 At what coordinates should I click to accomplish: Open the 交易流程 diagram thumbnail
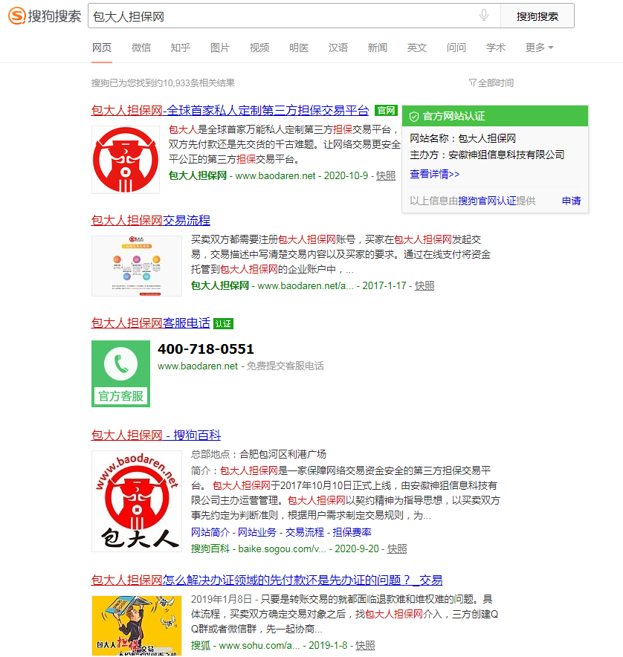coord(136,266)
